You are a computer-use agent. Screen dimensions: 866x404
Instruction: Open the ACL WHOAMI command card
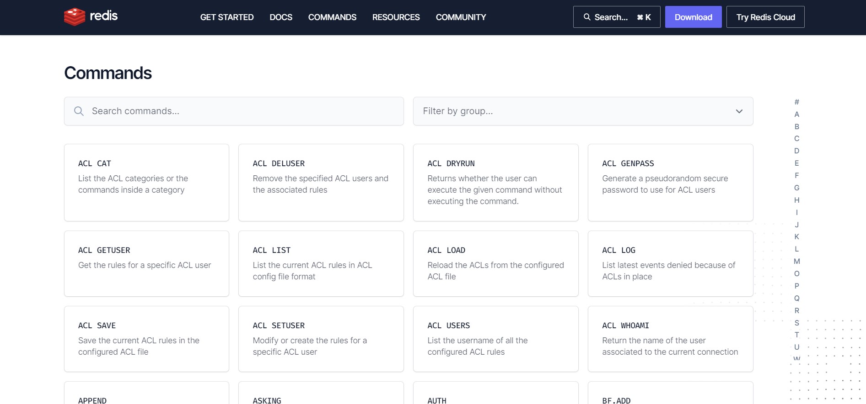pyautogui.click(x=670, y=339)
